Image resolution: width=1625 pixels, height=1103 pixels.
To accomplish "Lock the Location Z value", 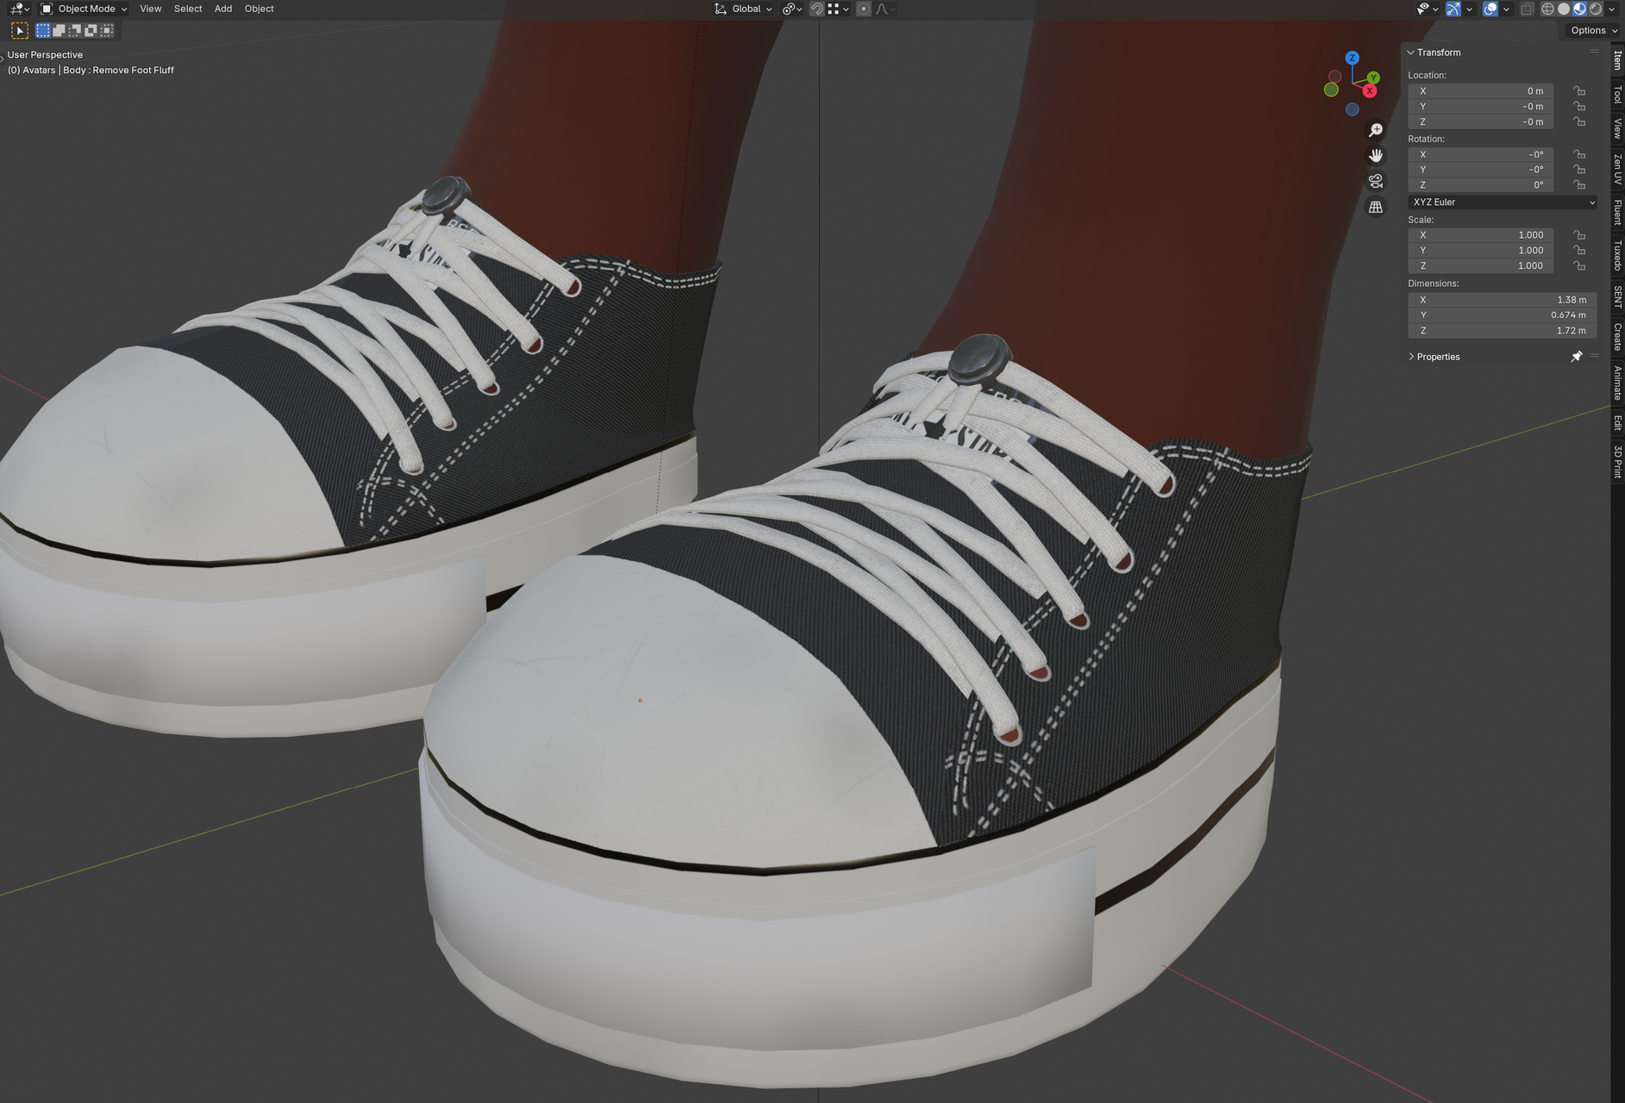I will (x=1579, y=122).
